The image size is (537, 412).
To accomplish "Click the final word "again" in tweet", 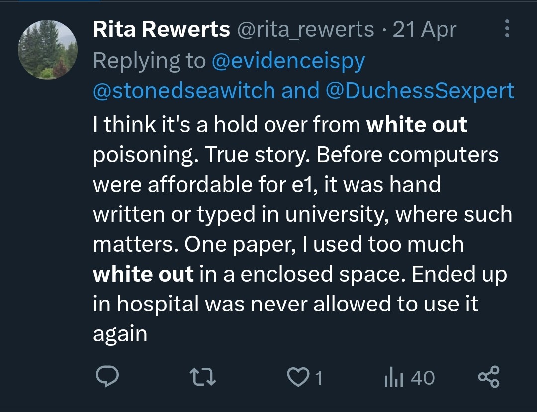I will pos(120,334).
